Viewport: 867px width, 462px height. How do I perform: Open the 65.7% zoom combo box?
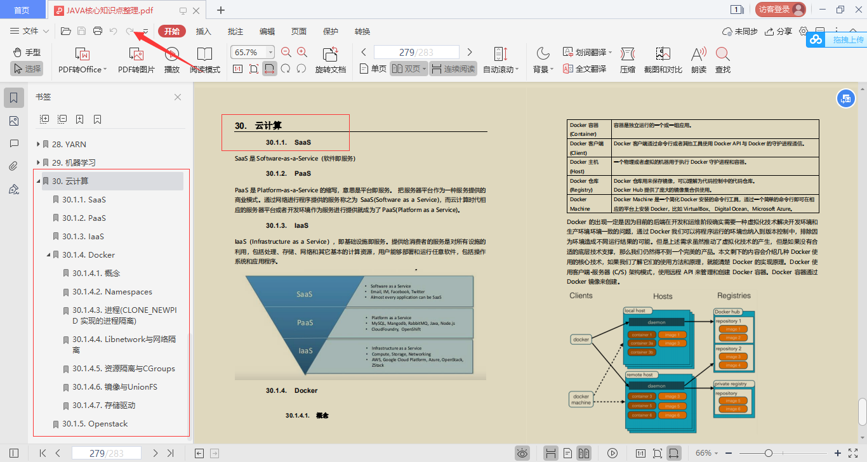pyautogui.click(x=253, y=52)
